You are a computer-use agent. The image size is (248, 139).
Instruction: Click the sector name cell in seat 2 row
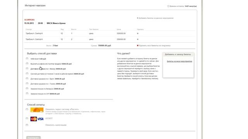34,39
